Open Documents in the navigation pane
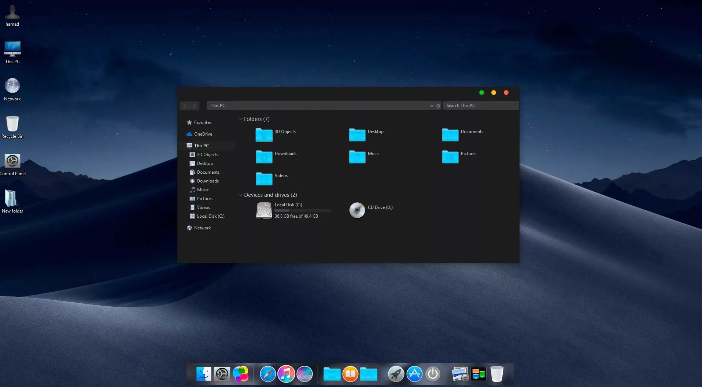Screen dimensions: 702x387 pyautogui.click(x=204, y=172)
